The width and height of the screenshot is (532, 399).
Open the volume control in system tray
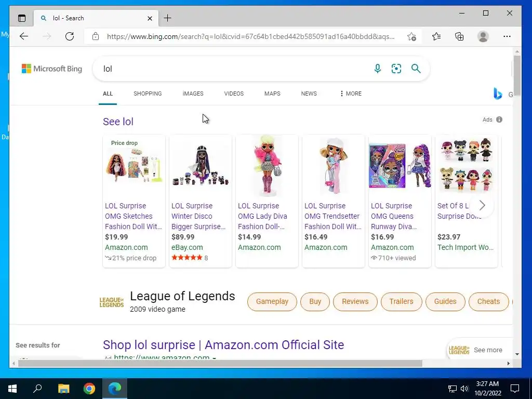tap(464, 389)
